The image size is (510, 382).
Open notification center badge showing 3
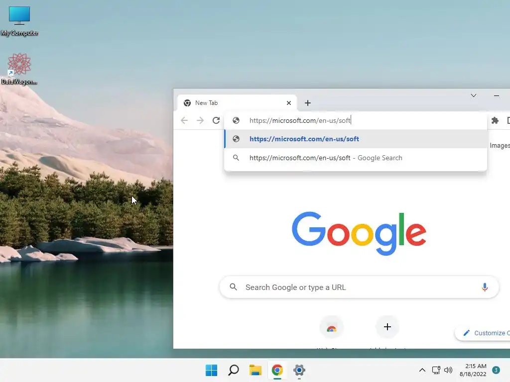[x=496, y=370]
